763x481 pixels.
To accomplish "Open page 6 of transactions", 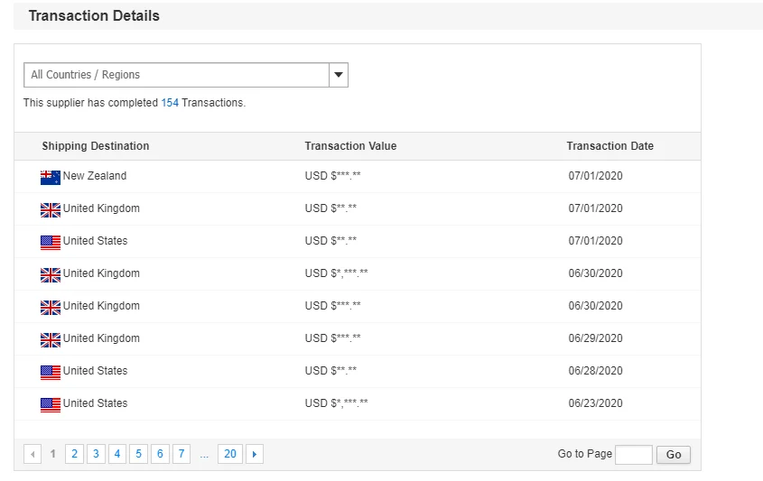I will click(x=160, y=454).
